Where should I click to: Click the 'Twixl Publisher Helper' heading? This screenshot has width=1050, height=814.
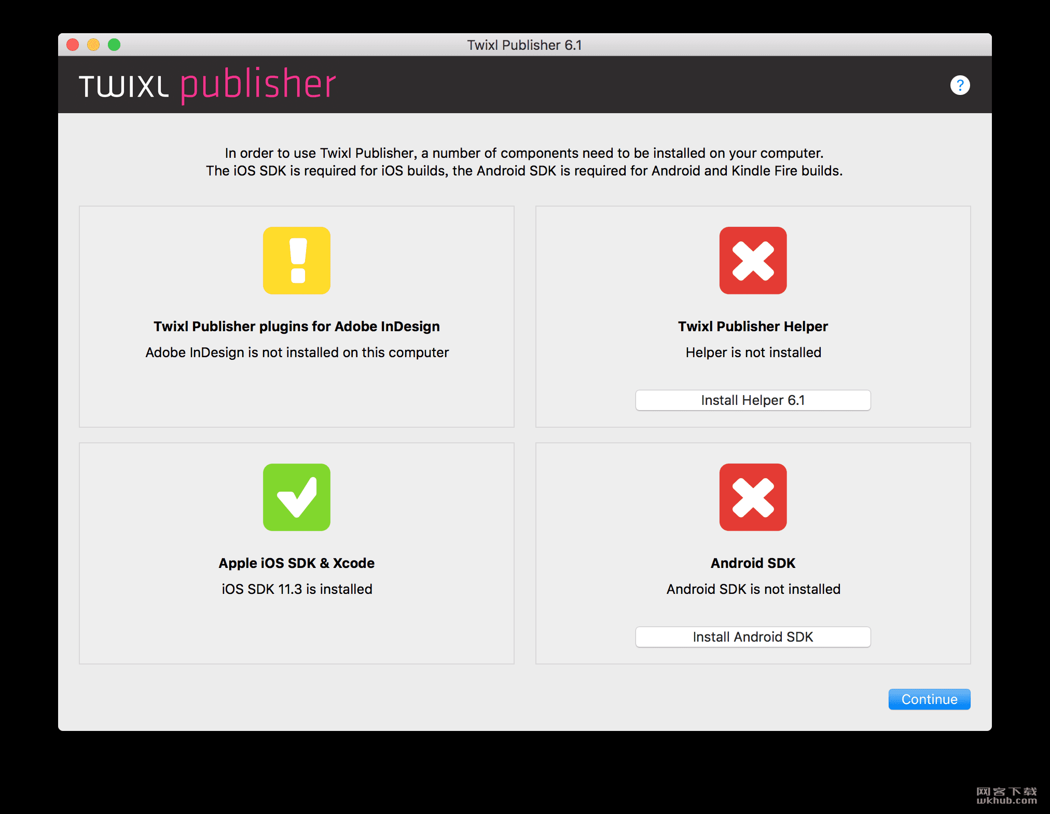click(753, 327)
